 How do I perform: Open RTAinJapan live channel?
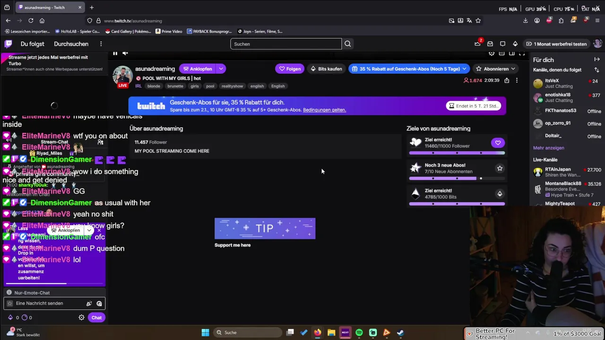click(567, 172)
